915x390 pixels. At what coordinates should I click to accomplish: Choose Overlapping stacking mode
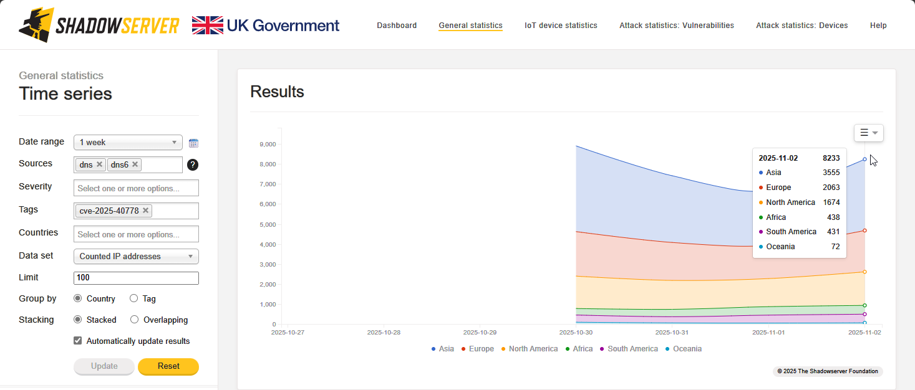pos(134,320)
